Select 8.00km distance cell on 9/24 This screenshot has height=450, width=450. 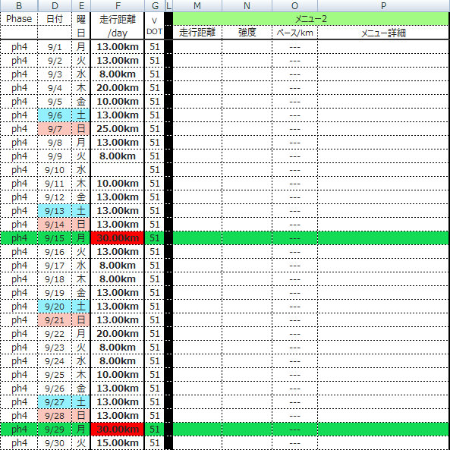click(x=118, y=361)
